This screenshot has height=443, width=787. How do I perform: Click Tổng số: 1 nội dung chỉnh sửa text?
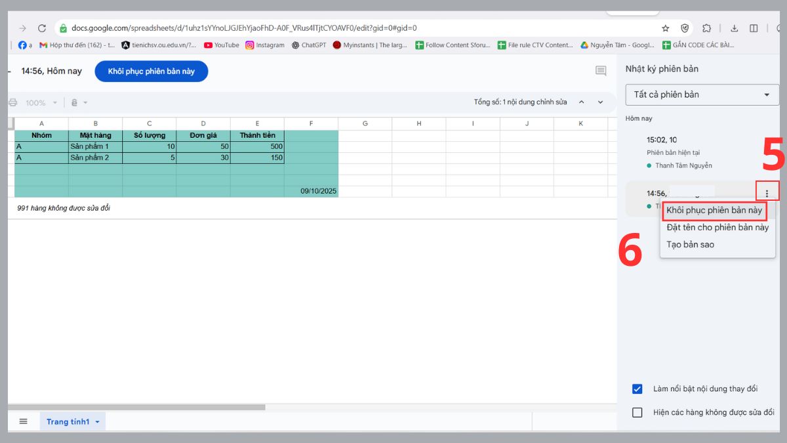tap(520, 102)
